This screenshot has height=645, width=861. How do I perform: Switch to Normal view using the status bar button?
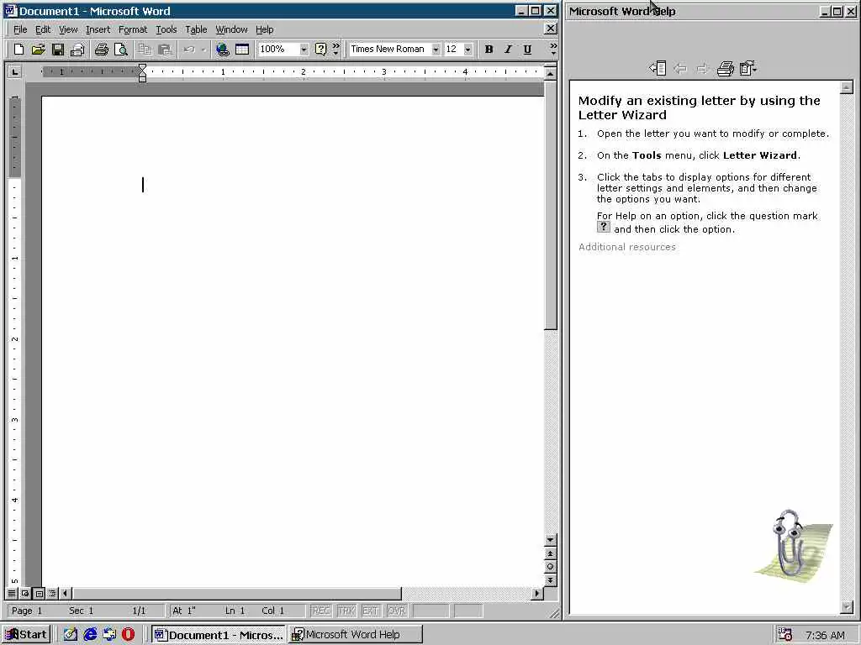click(12, 593)
